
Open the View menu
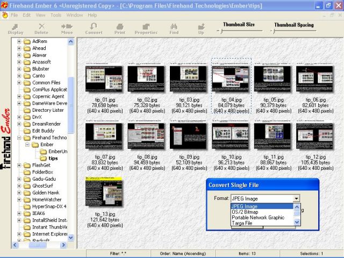40,15
